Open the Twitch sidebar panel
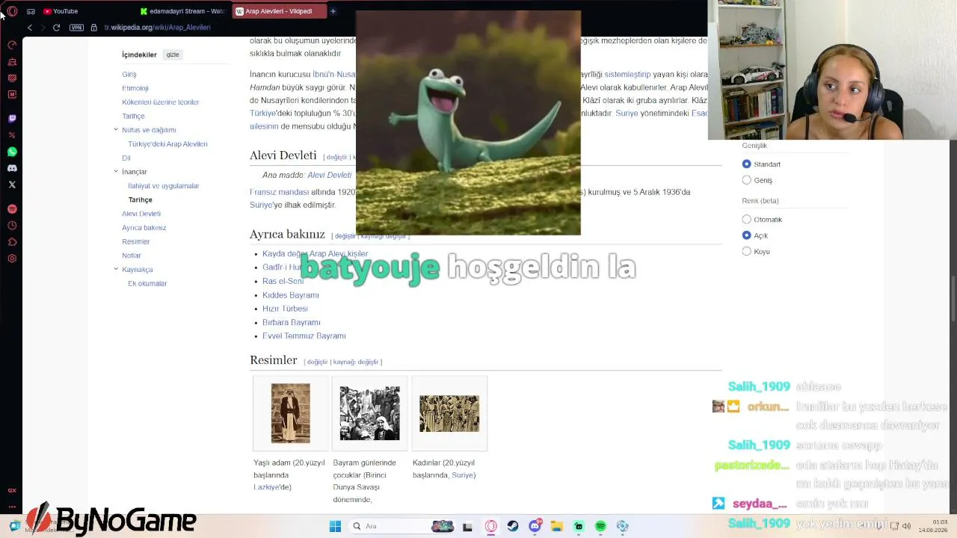 12,118
